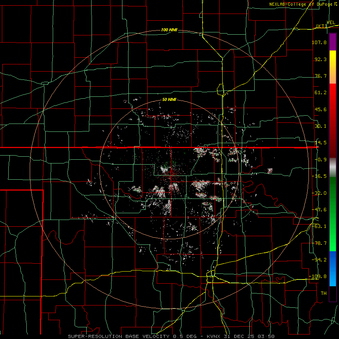Click the -32.0 velocity scale value
The height and width of the screenshot is (339, 339).
(319, 193)
